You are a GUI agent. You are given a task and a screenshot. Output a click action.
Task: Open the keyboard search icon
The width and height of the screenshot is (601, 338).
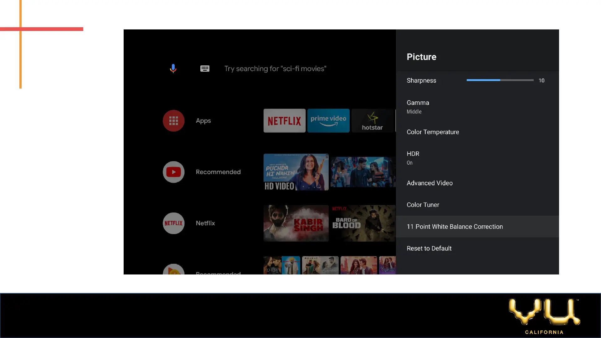(x=205, y=69)
